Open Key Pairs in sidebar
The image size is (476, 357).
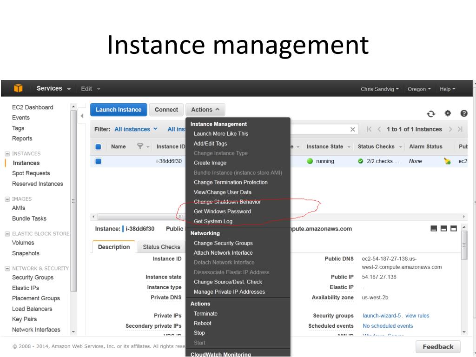tap(24, 319)
